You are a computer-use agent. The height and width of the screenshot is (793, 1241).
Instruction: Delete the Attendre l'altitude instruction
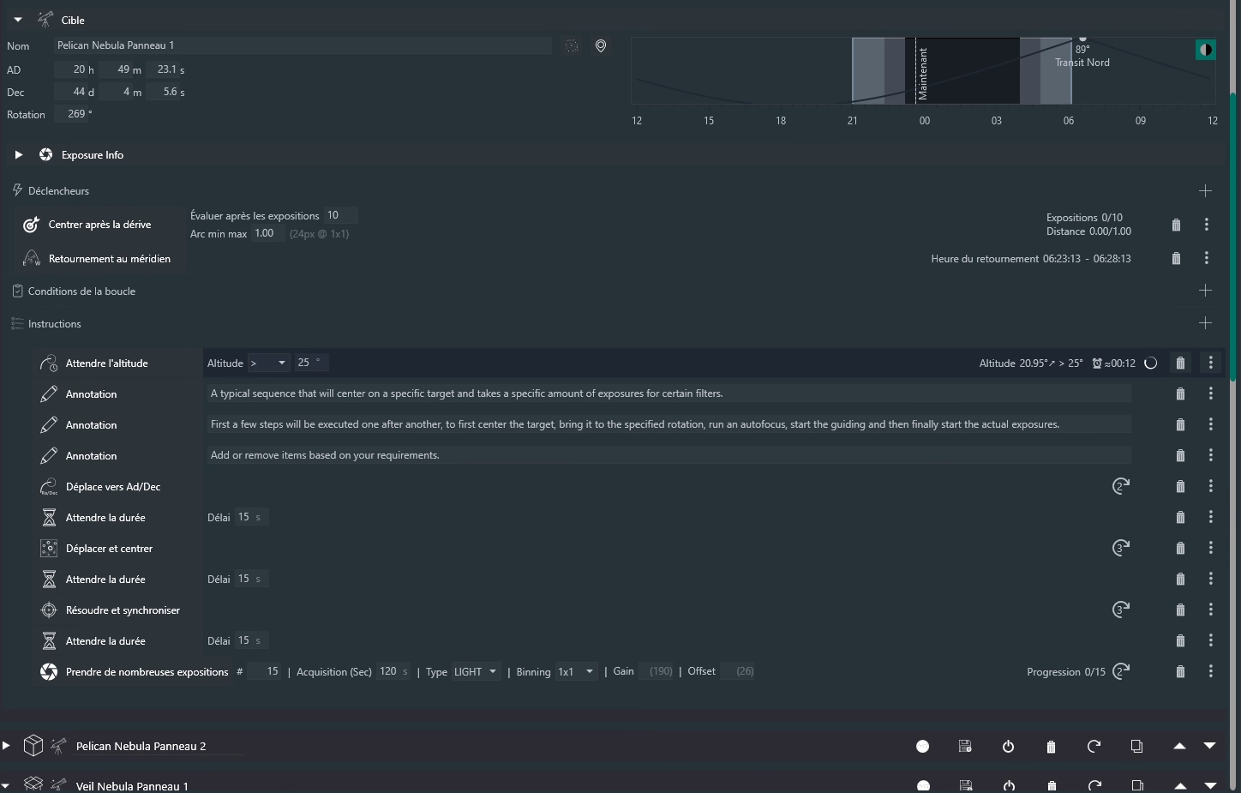click(x=1180, y=363)
